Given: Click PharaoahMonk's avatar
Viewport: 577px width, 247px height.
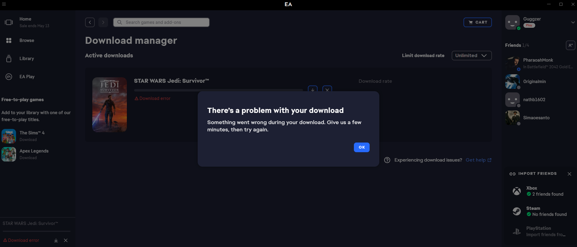Looking at the screenshot, I should [x=513, y=63].
